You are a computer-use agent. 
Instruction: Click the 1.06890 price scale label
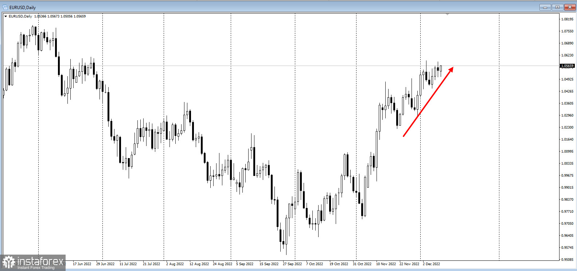tap(567, 43)
